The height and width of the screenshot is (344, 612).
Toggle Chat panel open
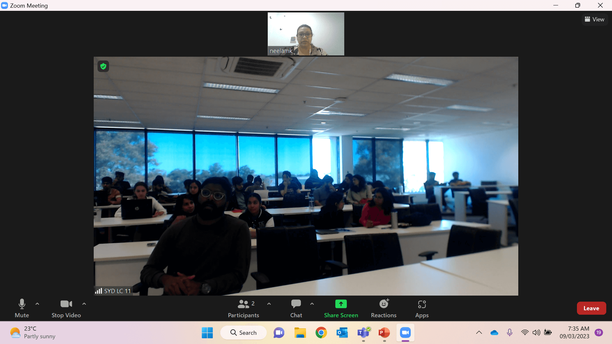296,308
